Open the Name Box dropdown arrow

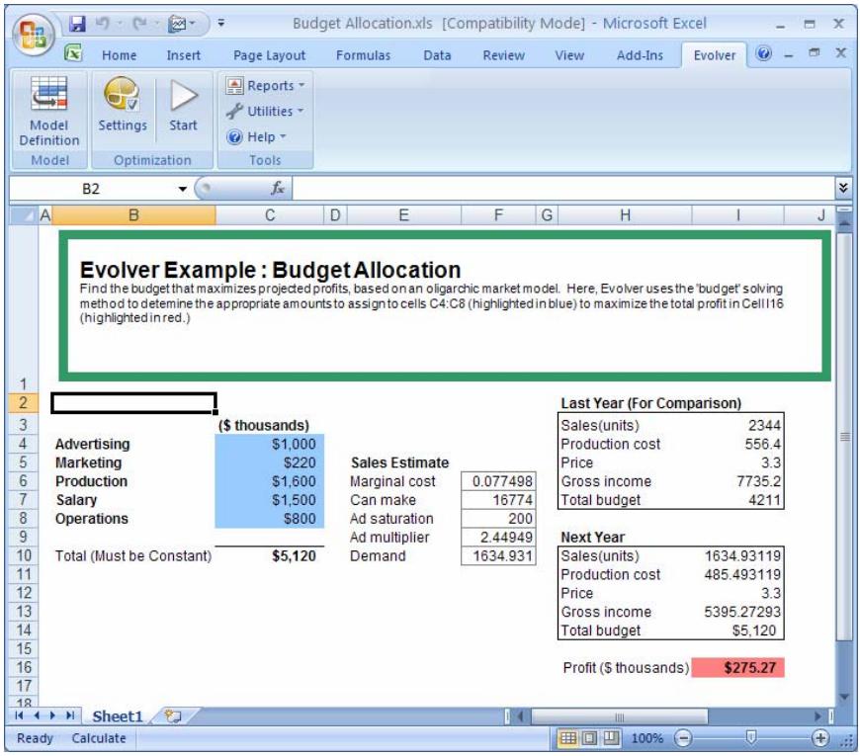pos(182,189)
